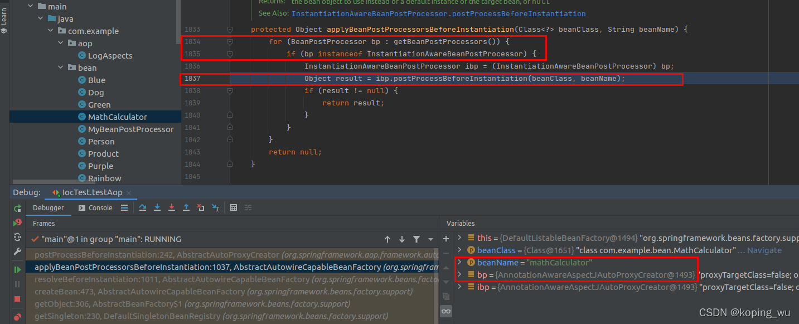The width and height of the screenshot is (799, 324).
Task: Collapse the main folder in project tree
Action: click(x=31, y=7)
